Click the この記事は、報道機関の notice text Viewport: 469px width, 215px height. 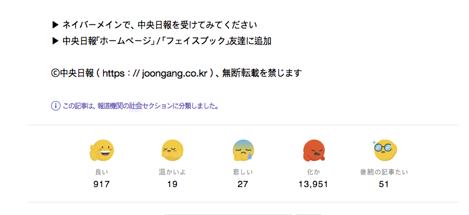point(96,106)
